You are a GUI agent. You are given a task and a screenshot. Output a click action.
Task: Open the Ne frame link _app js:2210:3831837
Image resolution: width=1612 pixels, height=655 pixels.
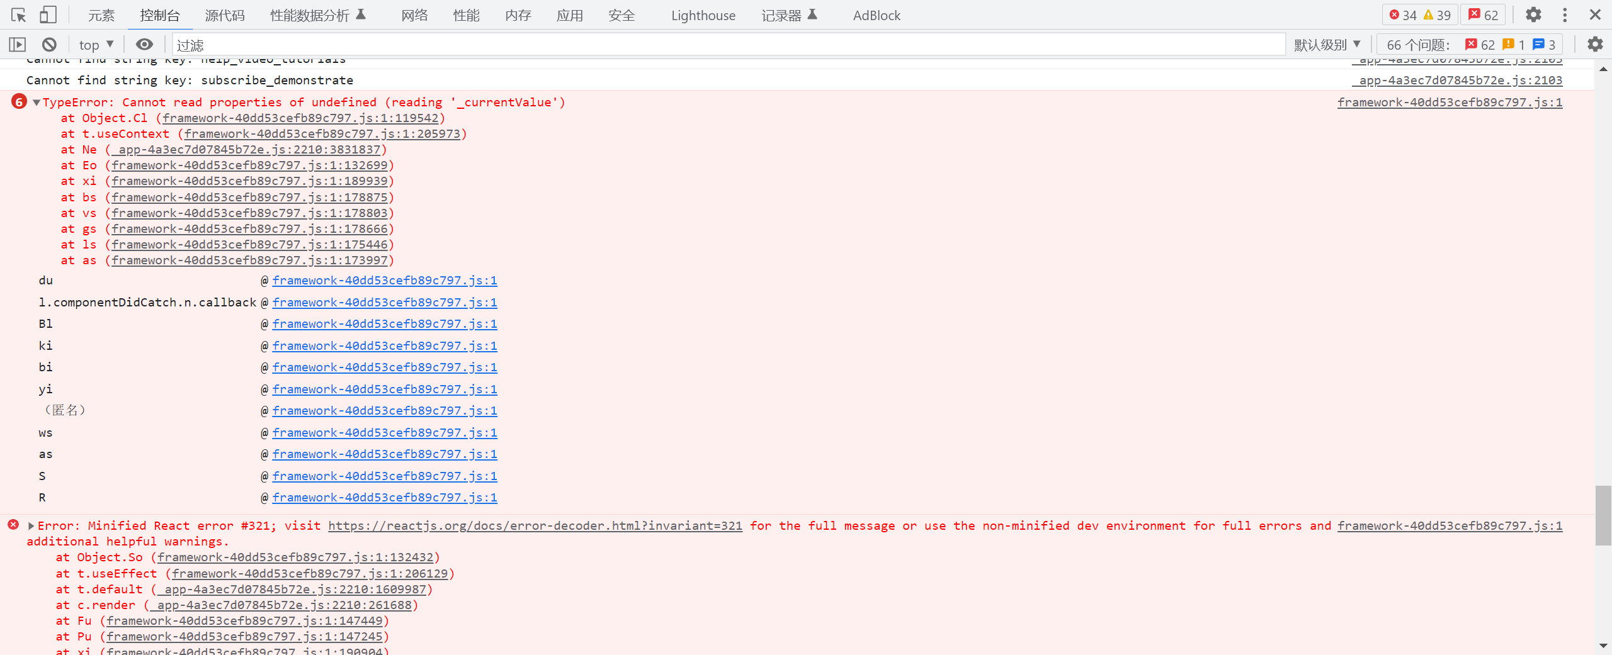(246, 149)
